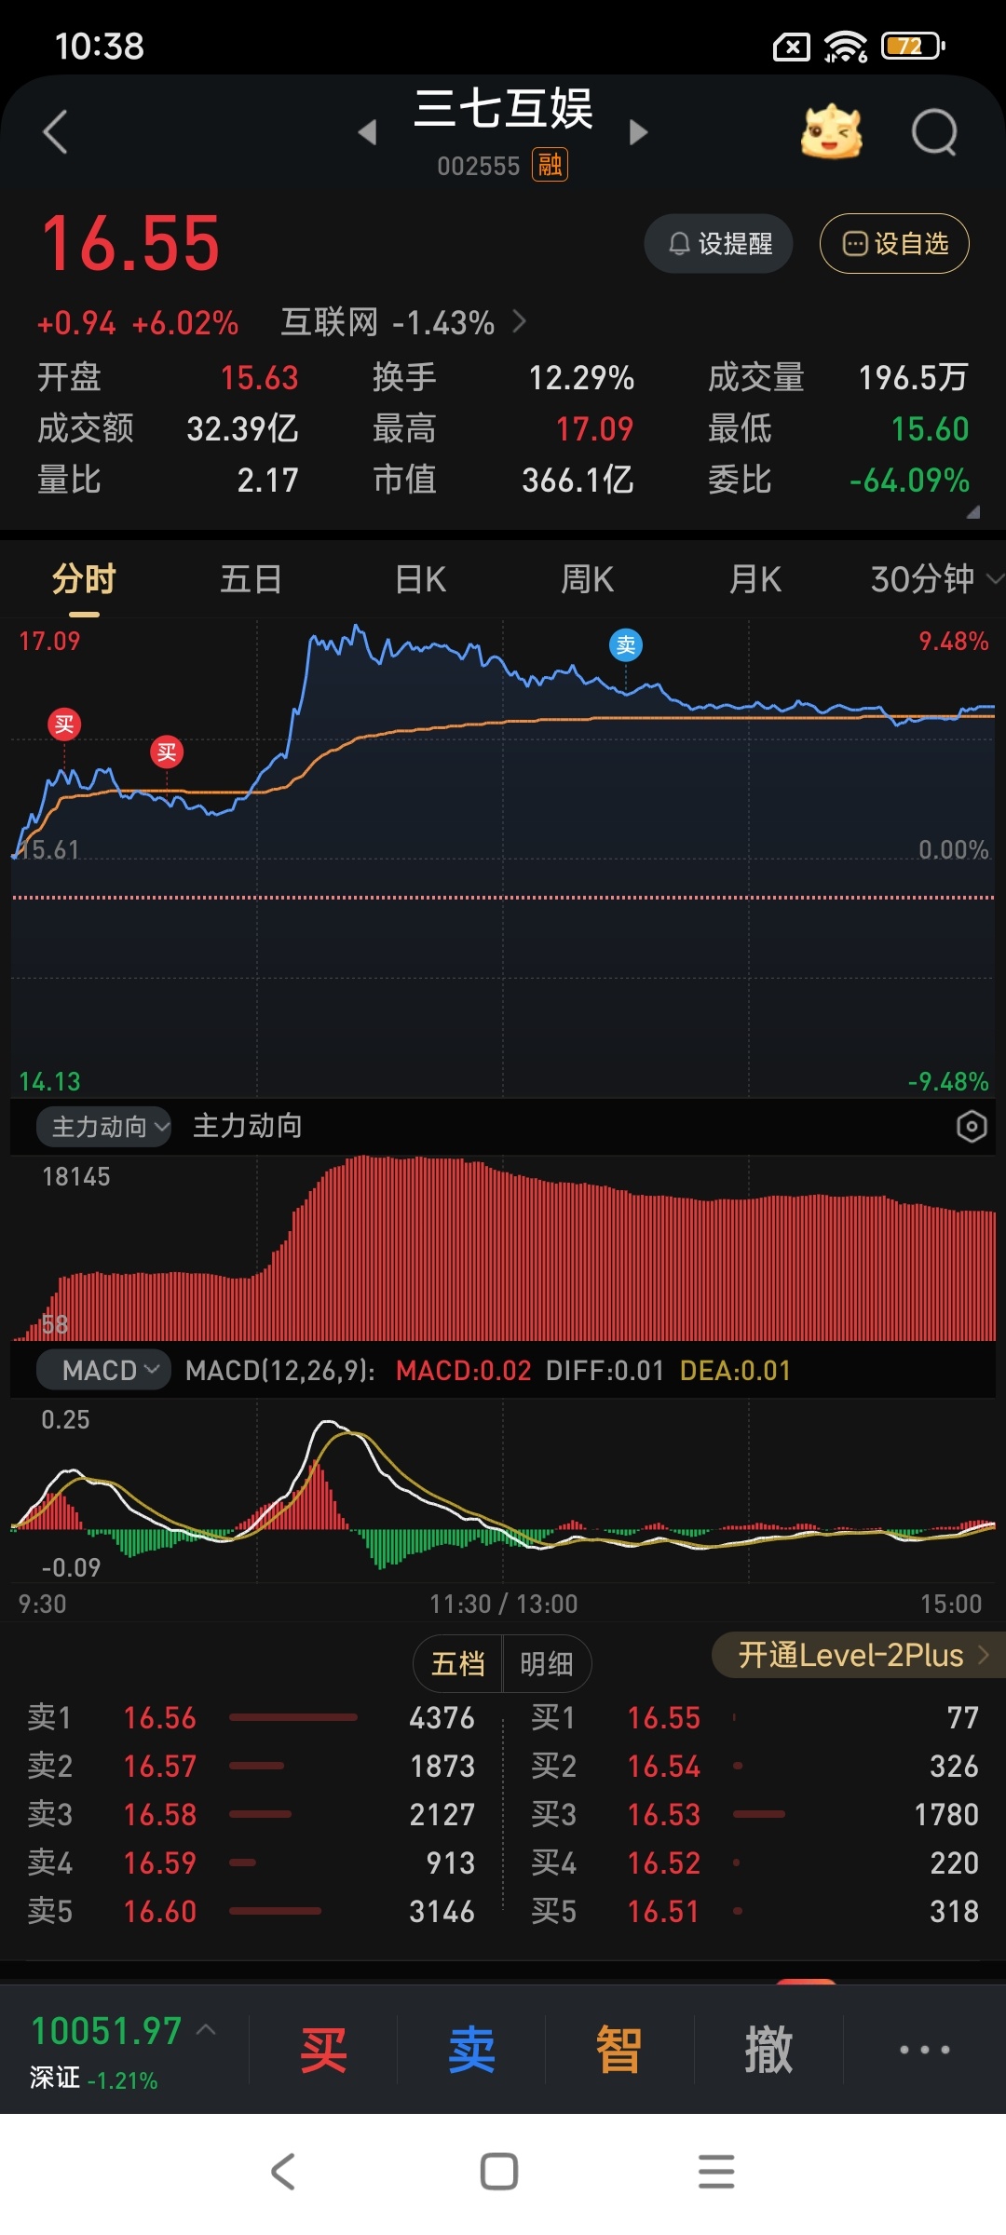Open 互联网 sector link
Image resolution: width=1006 pixels, height=2235 pixels.
coord(403,322)
